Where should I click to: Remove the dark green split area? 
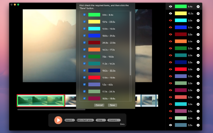(198, 49)
